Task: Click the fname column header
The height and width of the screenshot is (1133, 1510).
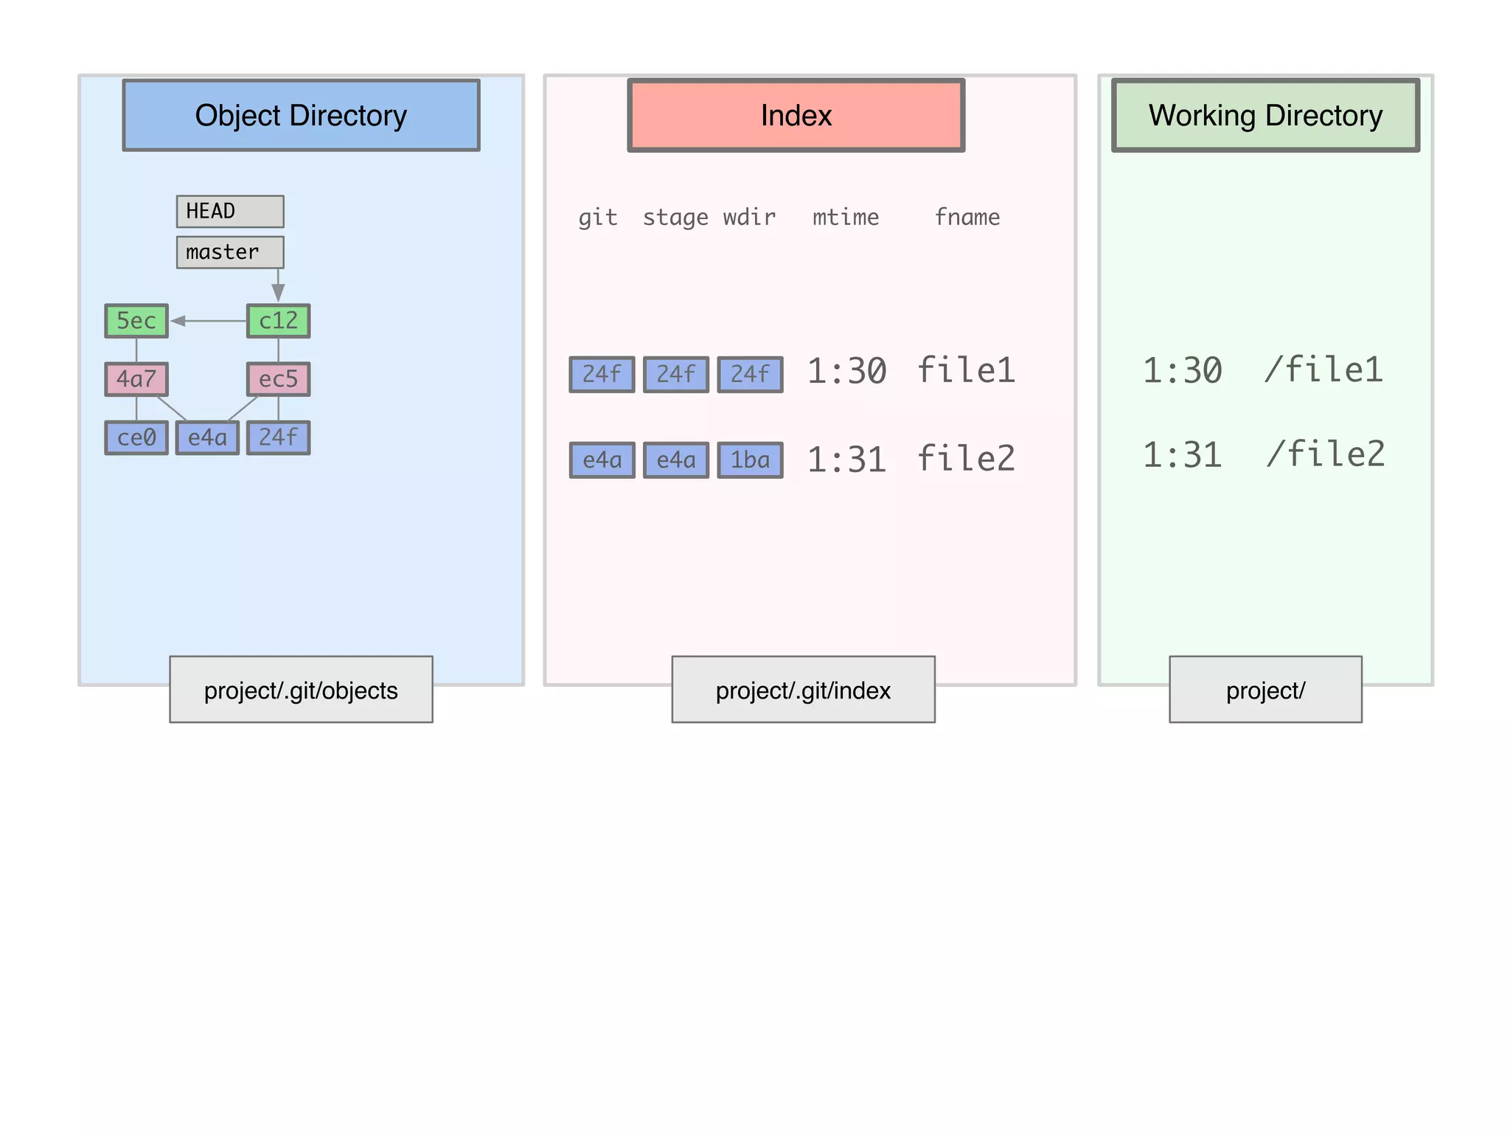Action: (967, 218)
